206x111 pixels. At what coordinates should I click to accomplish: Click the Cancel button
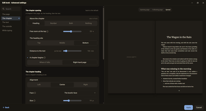[x=199, y=107]
